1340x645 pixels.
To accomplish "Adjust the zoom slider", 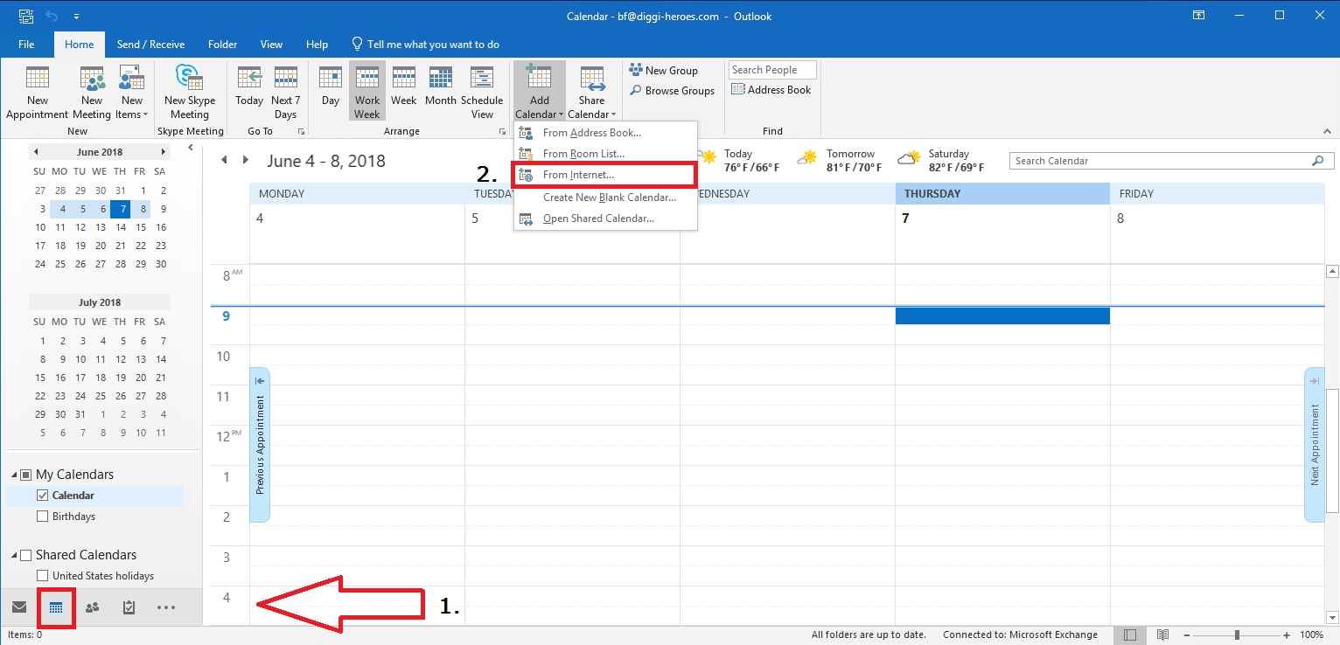I will click(1236, 635).
